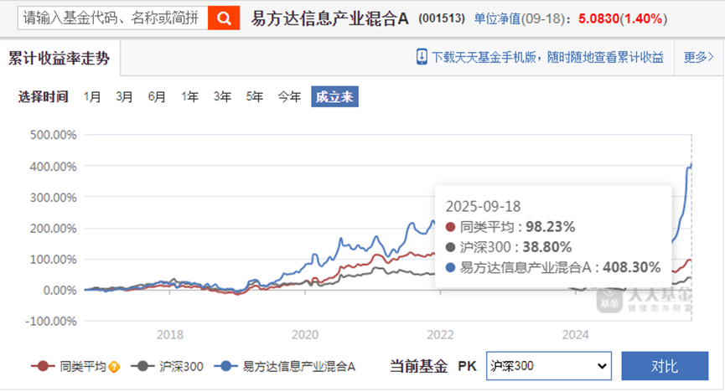
Task: Select the 3年 time range
Action: [x=222, y=96]
